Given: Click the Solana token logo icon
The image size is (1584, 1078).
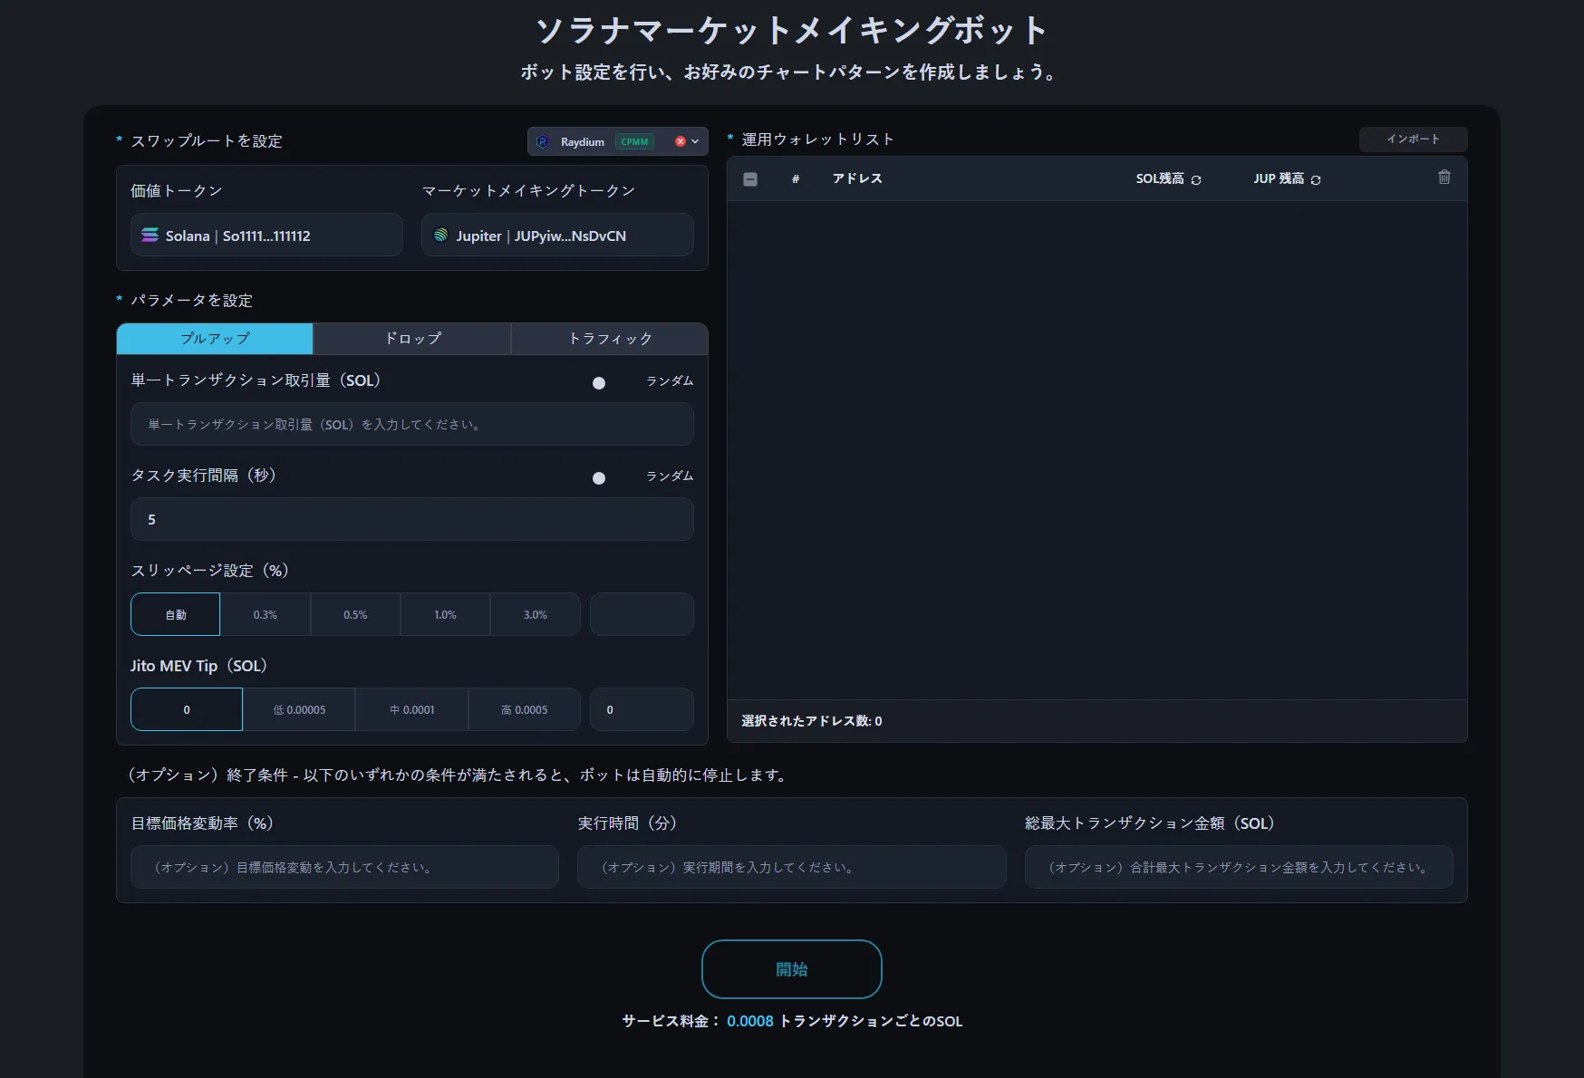Looking at the screenshot, I should 150,236.
